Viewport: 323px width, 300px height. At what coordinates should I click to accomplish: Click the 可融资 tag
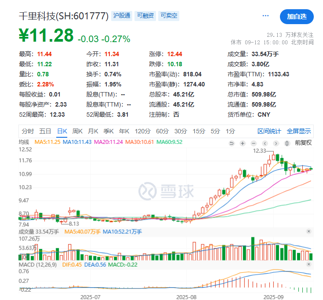tap(145, 16)
